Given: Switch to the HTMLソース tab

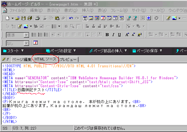Looking at the screenshot, I should pos(45,59).
